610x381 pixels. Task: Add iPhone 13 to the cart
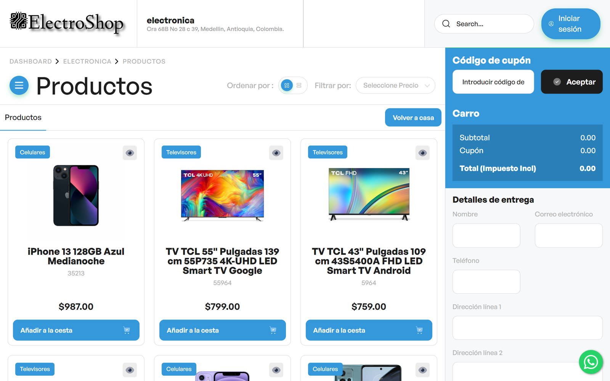pyautogui.click(x=76, y=330)
